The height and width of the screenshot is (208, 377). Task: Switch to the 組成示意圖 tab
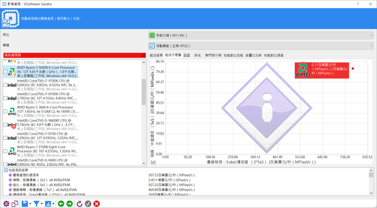tap(173, 55)
